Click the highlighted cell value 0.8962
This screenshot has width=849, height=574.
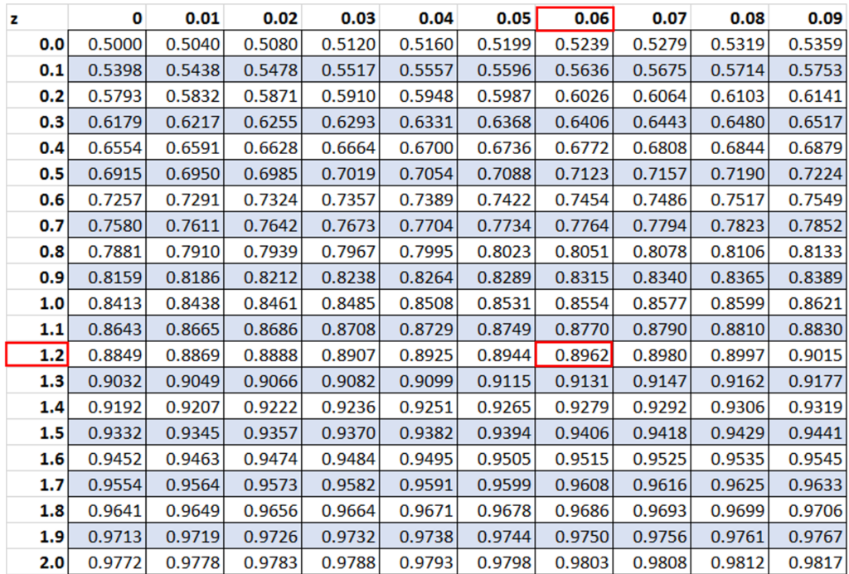coord(575,355)
